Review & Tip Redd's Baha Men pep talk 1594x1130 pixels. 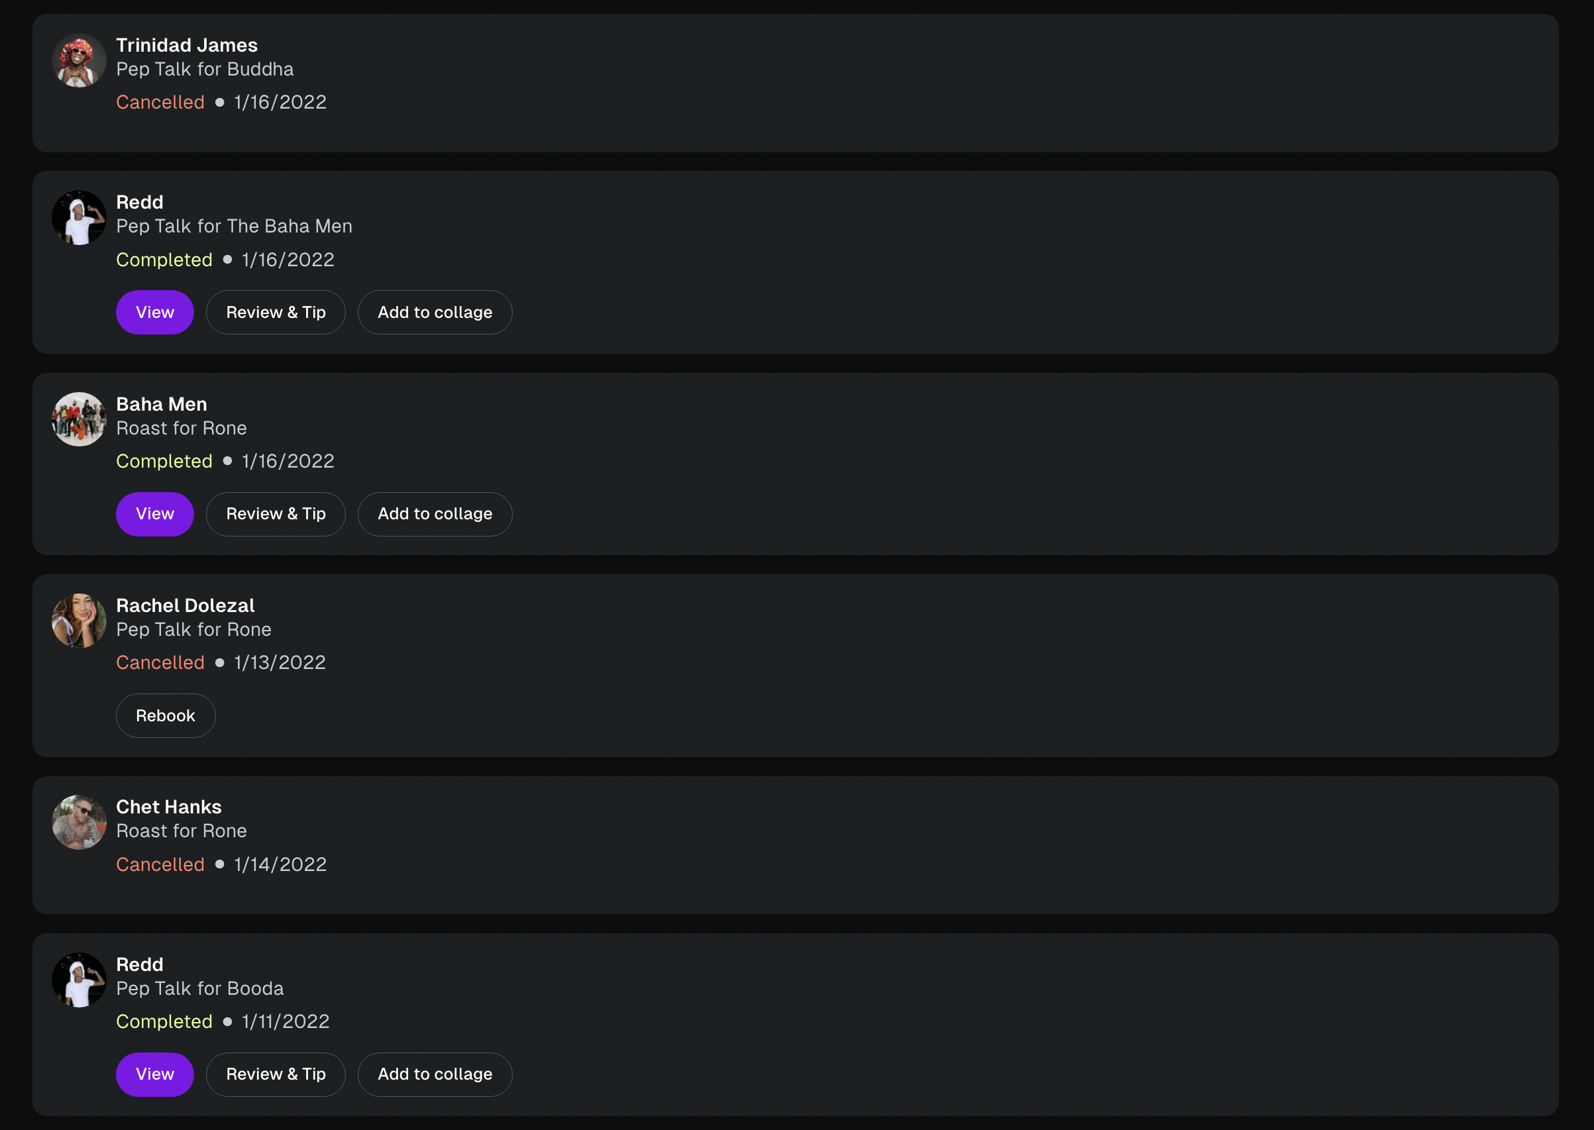click(x=276, y=313)
